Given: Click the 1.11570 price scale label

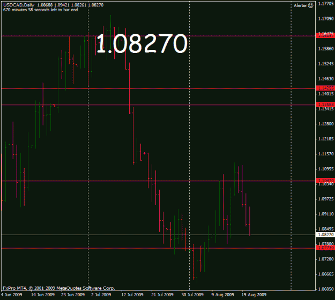Looking at the screenshot, I should 326,154.
